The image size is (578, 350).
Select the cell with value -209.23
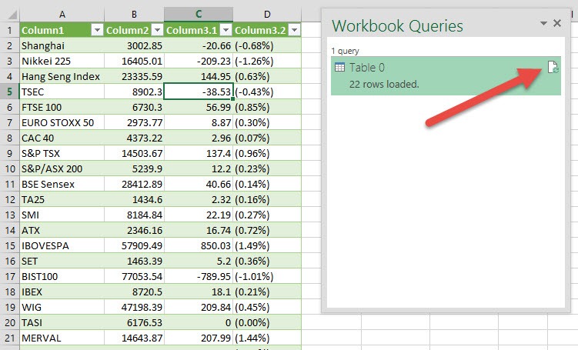pos(199,62)
